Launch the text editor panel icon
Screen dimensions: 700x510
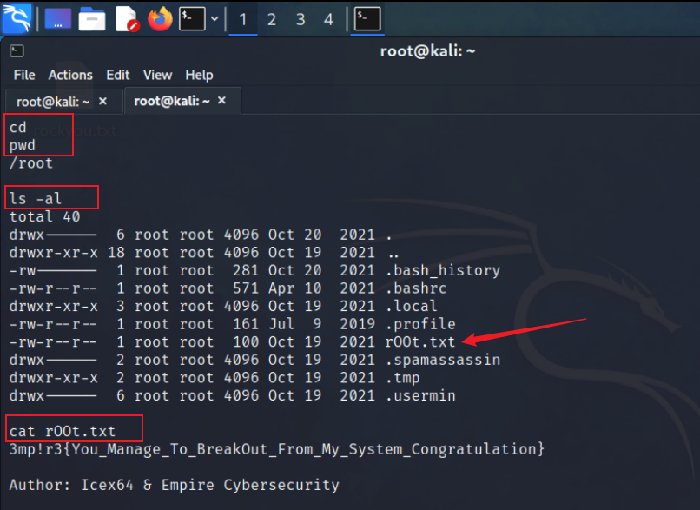click(x=127, y=18)
